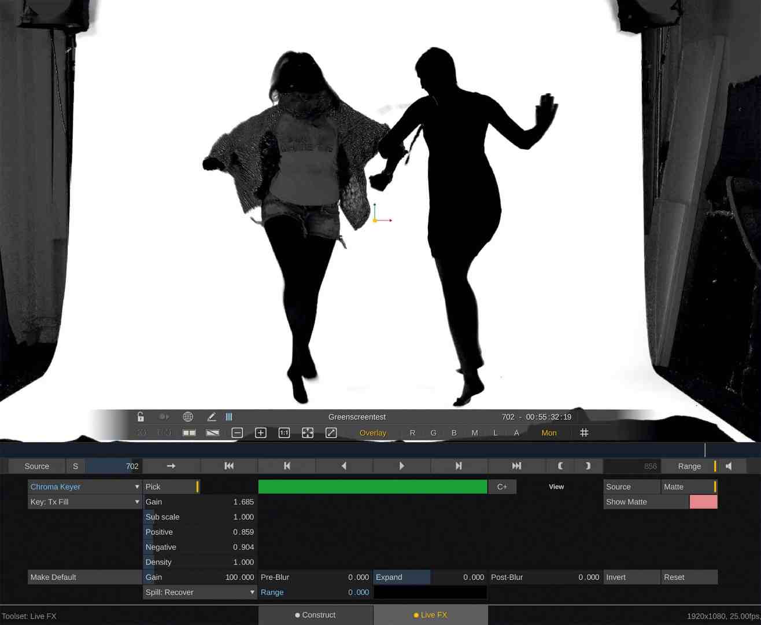This screenshot has height=625, width=761.
Task: Switch to the Construct tab
Action: [315, 615]
